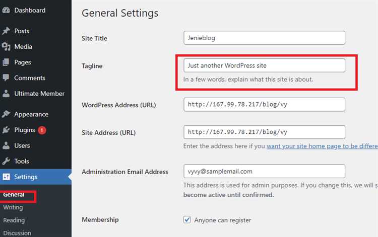Viewport: 378px width, 237px height.
Task: Open Reading settings submenu
Action: 14,220
